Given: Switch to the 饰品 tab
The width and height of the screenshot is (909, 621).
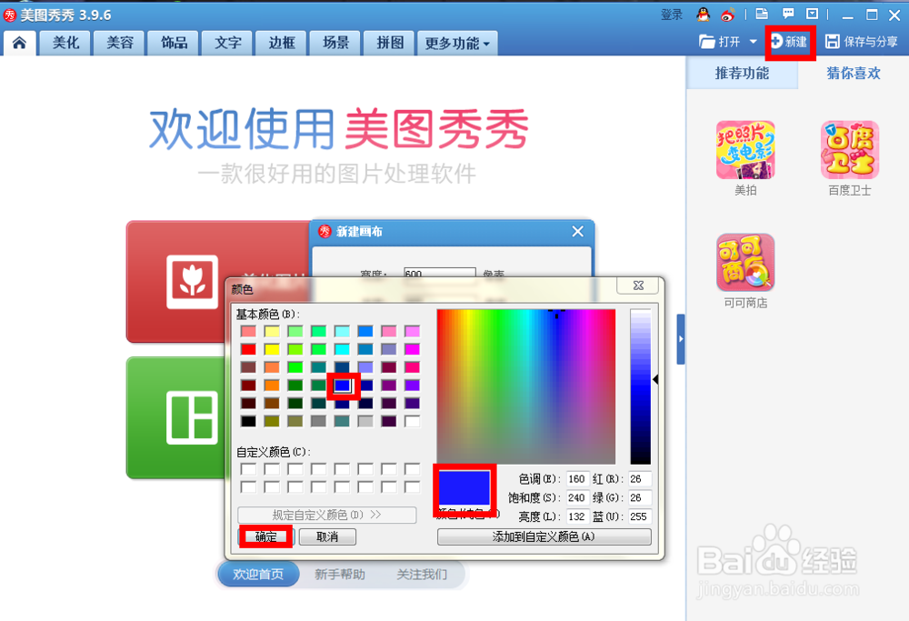Looking at the screenshot, I should tap(174, 43).
